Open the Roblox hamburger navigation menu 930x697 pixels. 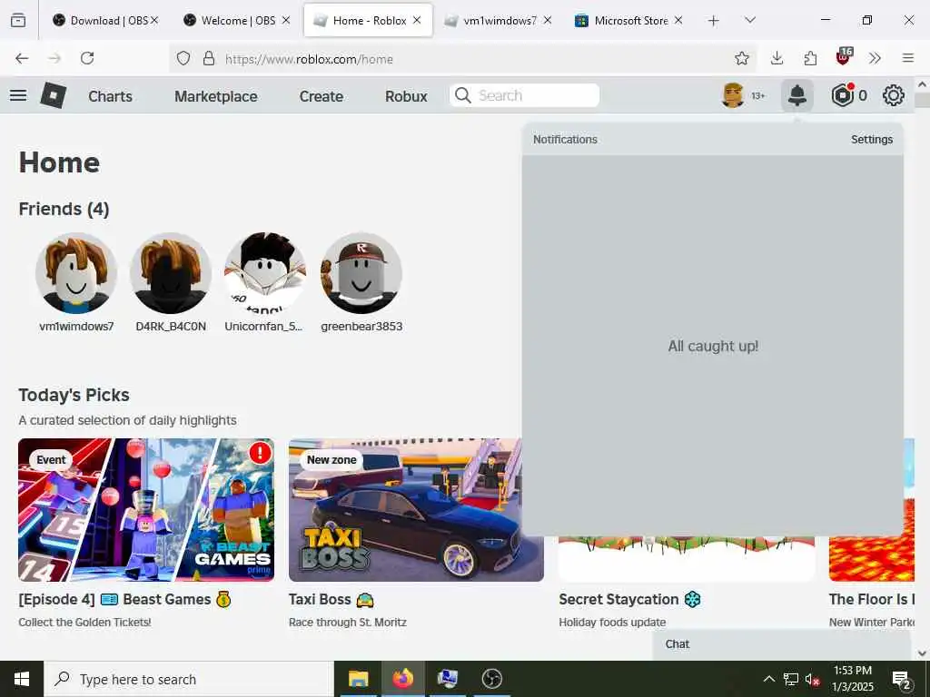(18, 95)
